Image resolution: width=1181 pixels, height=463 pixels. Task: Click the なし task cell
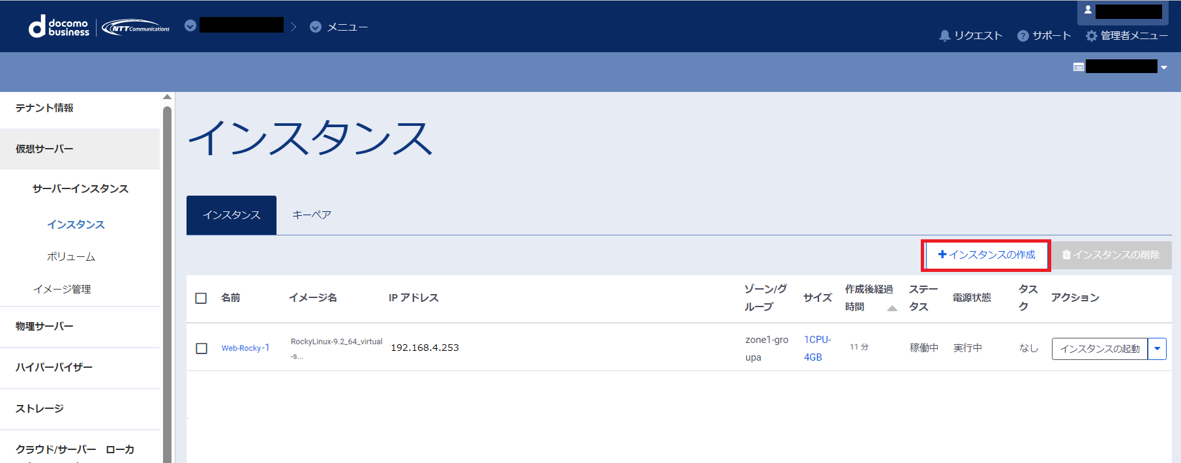pyautogui.click(x=1028, y=348)
